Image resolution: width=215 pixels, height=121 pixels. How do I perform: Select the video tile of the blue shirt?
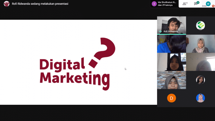point(172,44)
